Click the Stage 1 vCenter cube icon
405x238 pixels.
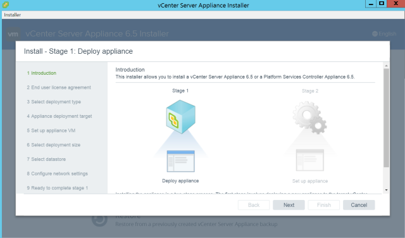(x=180, y=117)
